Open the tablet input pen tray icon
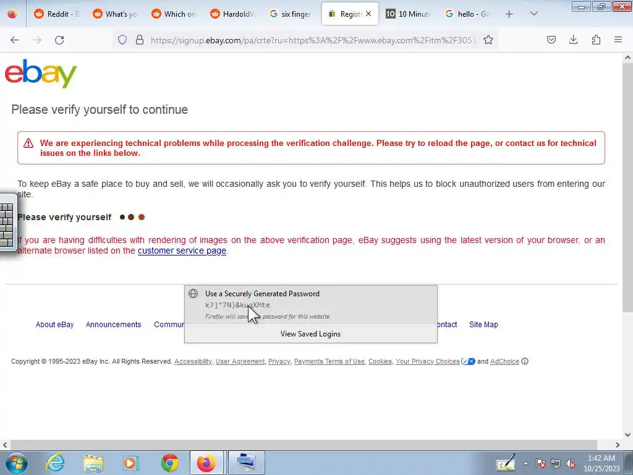Viewport: 633px width, 475px height. pyautogui.click(x=505, y=463)
